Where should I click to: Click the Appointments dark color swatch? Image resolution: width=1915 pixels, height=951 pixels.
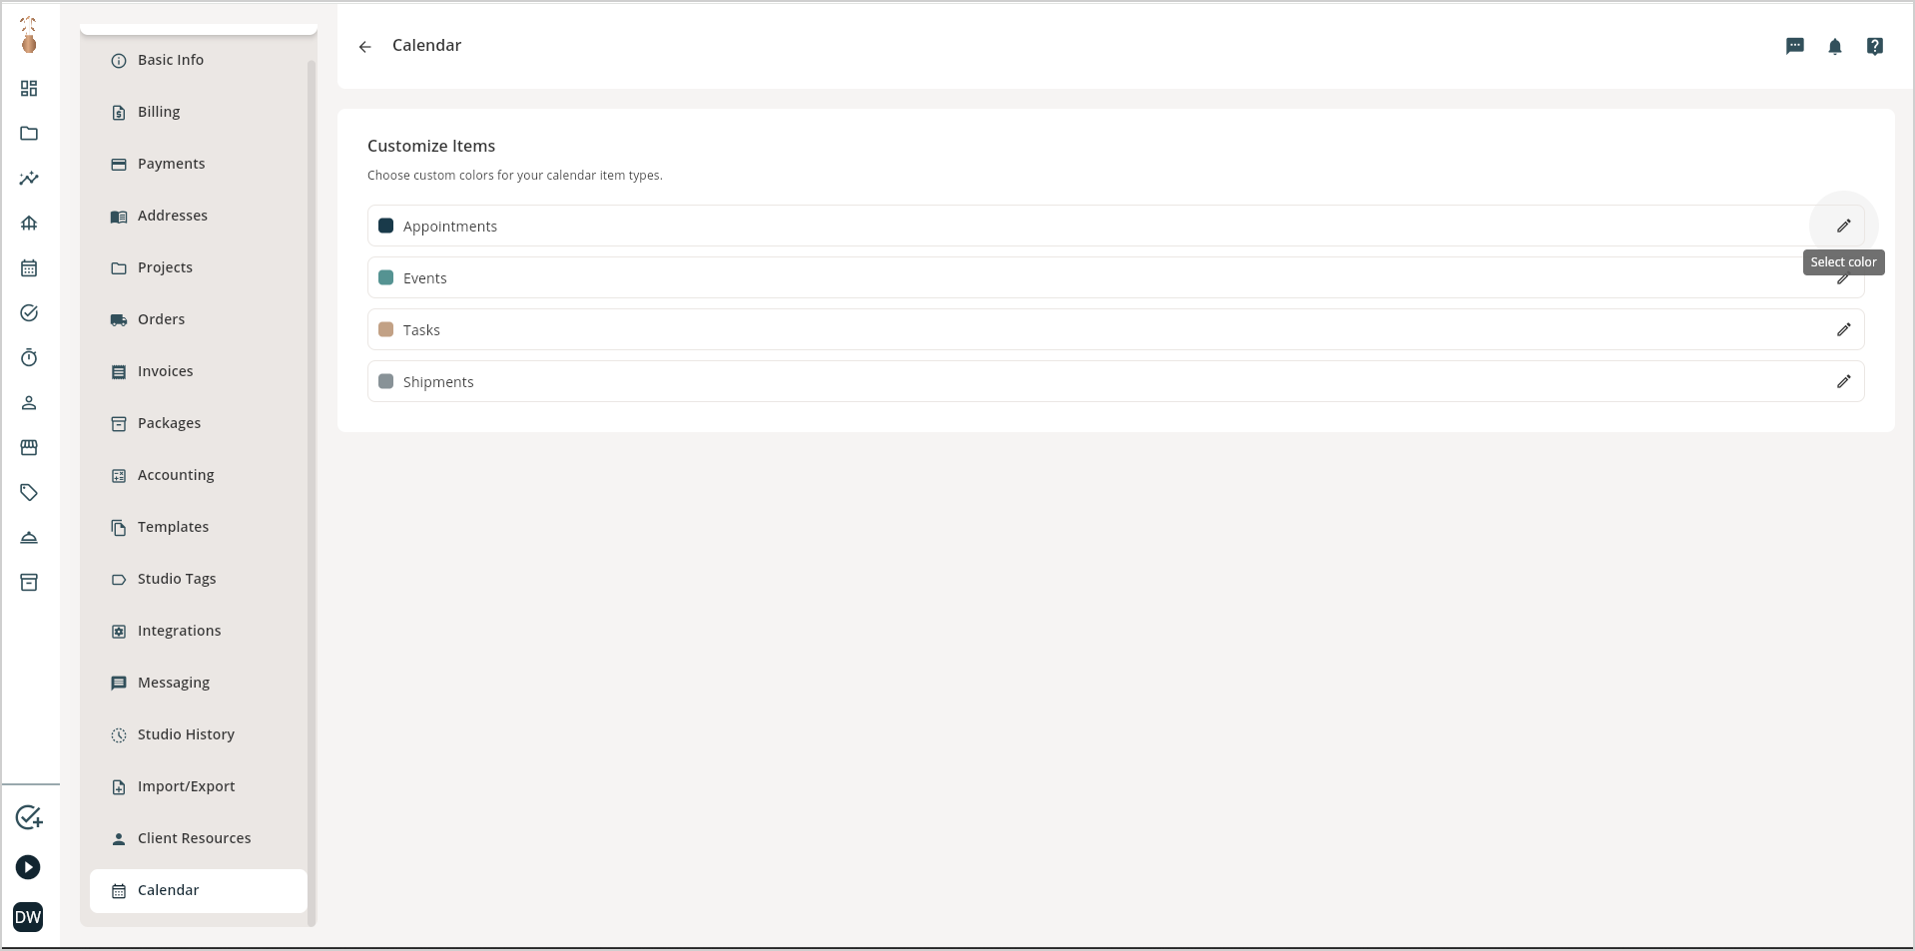pos(386,226)
